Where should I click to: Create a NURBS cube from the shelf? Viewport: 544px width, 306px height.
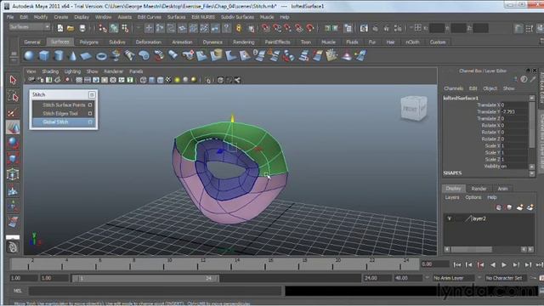click(x=43, y=55)
